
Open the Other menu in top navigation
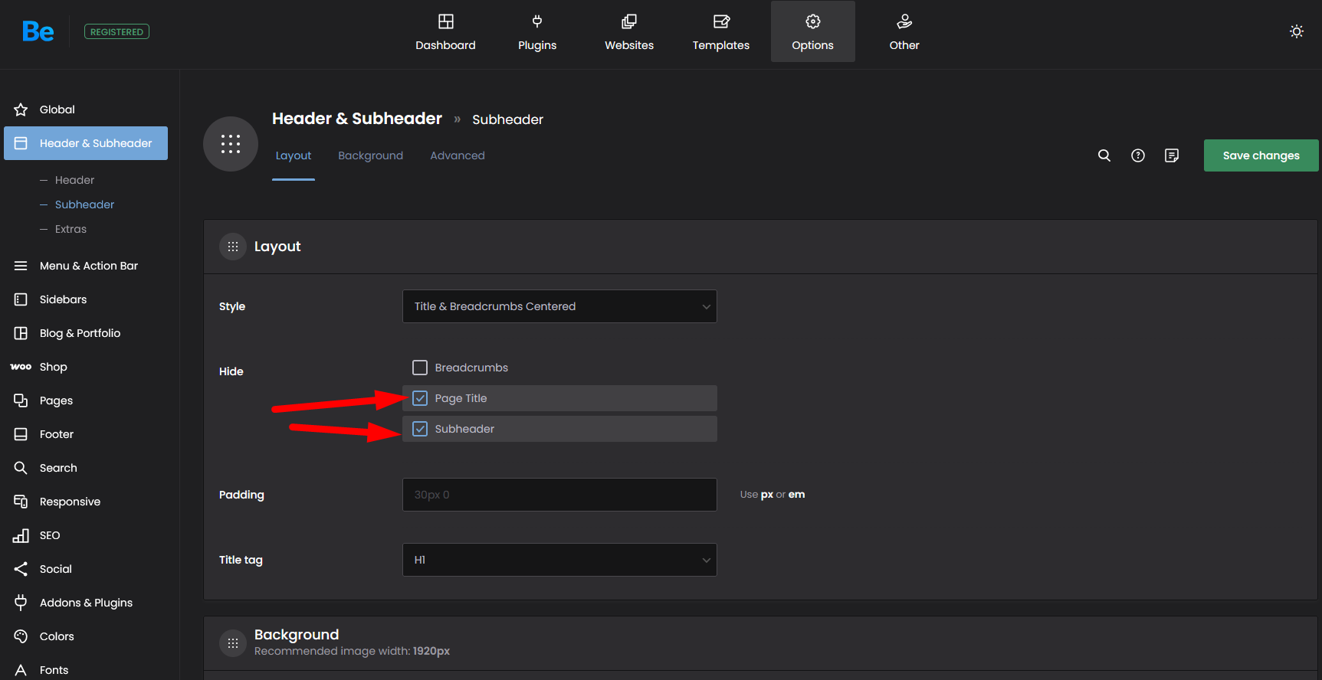tap(904, 32)
